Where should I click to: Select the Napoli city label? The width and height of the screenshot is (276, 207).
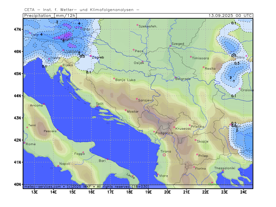pyautogui.click(x=65, y=164)
